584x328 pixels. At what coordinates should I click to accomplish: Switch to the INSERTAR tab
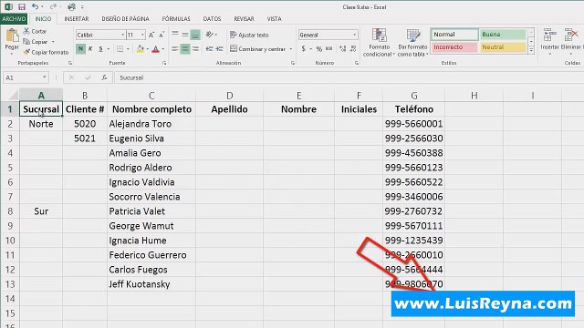(77, 18)
